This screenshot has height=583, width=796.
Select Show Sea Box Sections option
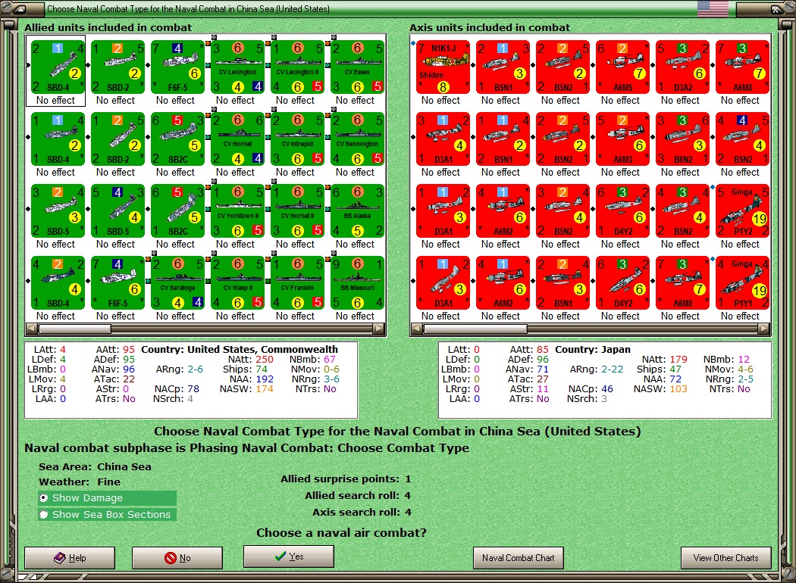[x=107, y=515]
